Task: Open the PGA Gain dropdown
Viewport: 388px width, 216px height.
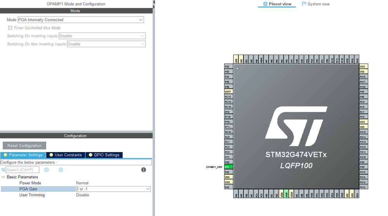Action: 113,189
